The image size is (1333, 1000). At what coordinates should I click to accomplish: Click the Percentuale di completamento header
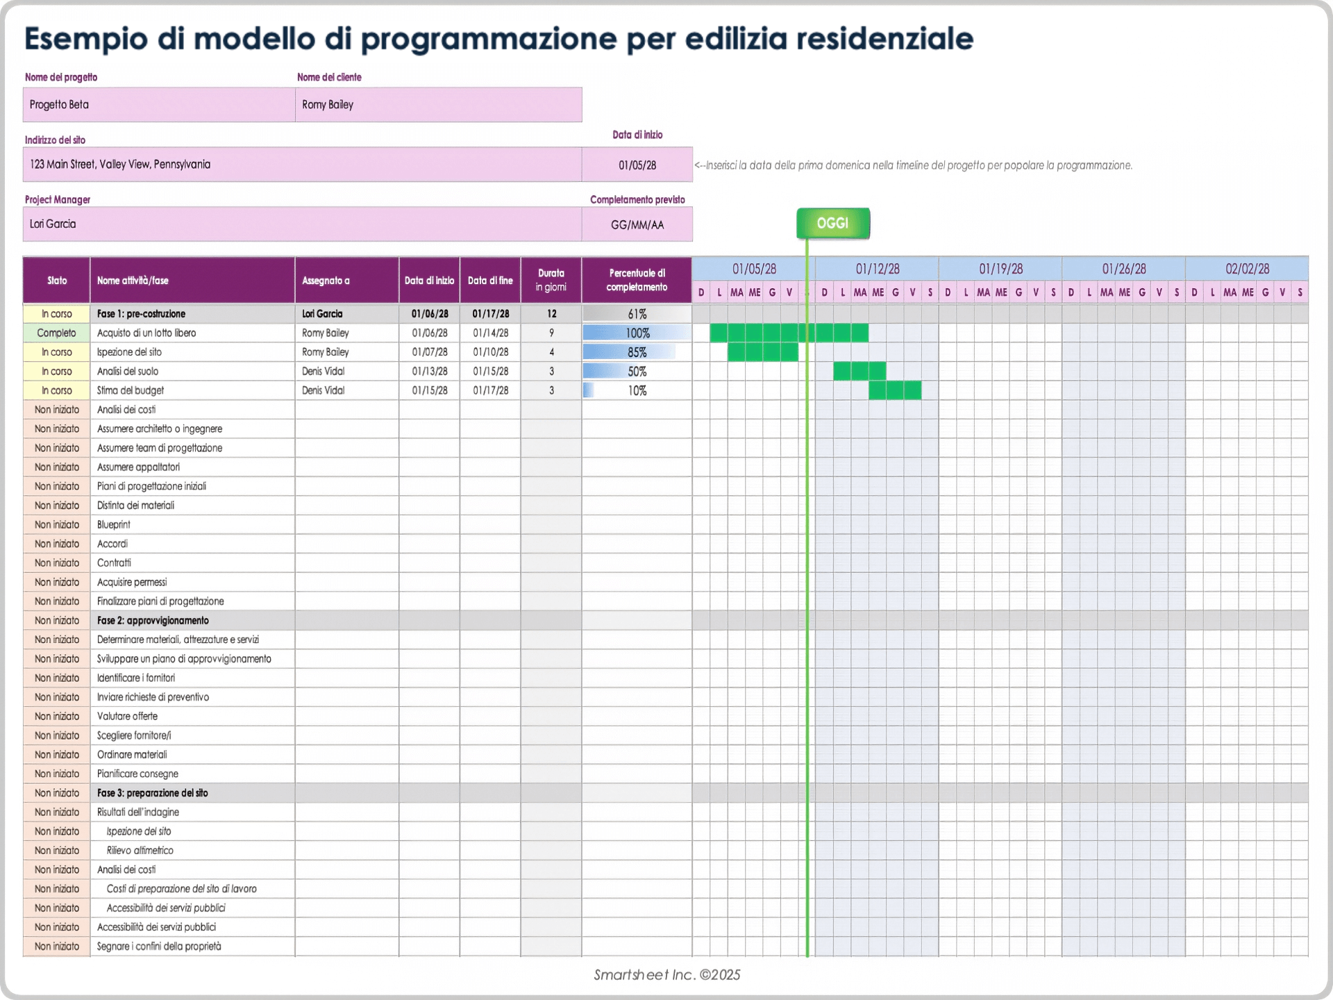pos(637,281)
